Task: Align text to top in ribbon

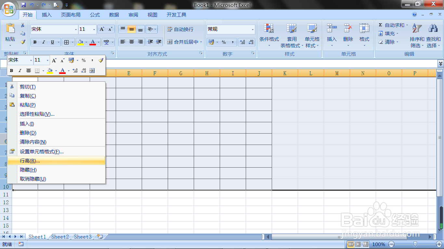Action: pyautogui.click(x=123, y=29)
